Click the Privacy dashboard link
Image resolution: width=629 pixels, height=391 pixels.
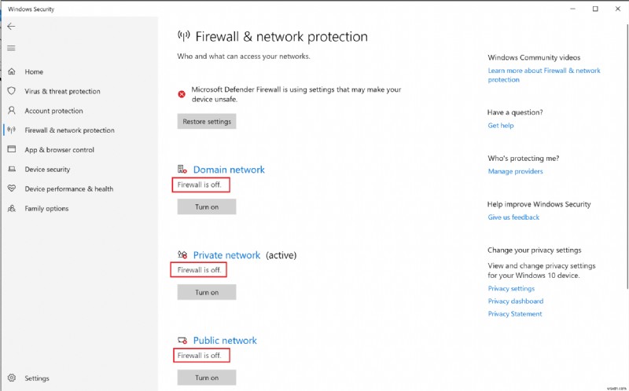tap(515, 301)
